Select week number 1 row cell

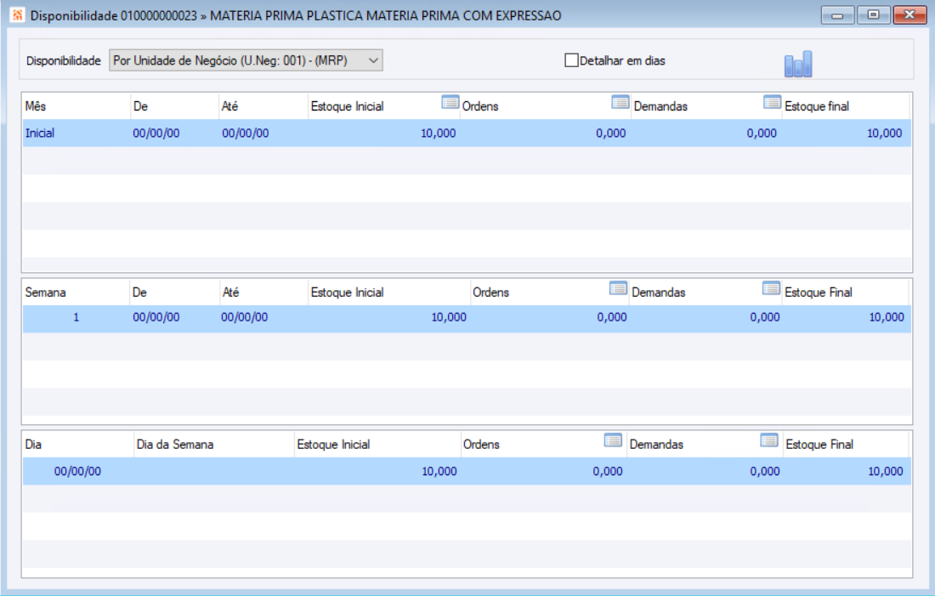[76, 317]
